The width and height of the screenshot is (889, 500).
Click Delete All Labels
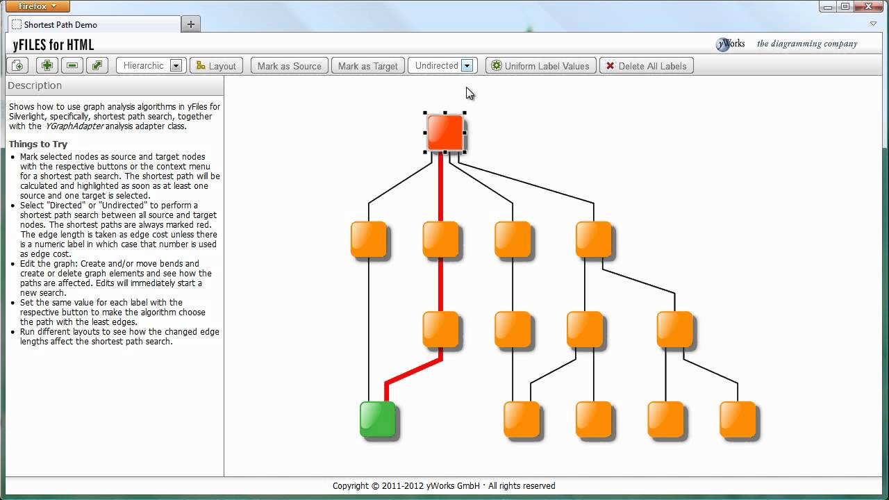pos(647,65)
